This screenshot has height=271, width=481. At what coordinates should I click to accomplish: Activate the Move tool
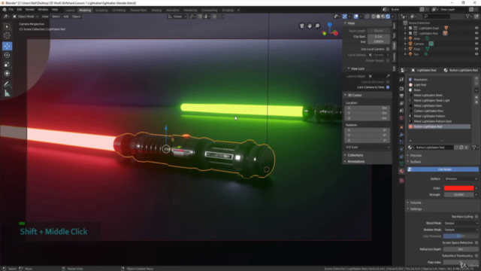click(7, 46)
